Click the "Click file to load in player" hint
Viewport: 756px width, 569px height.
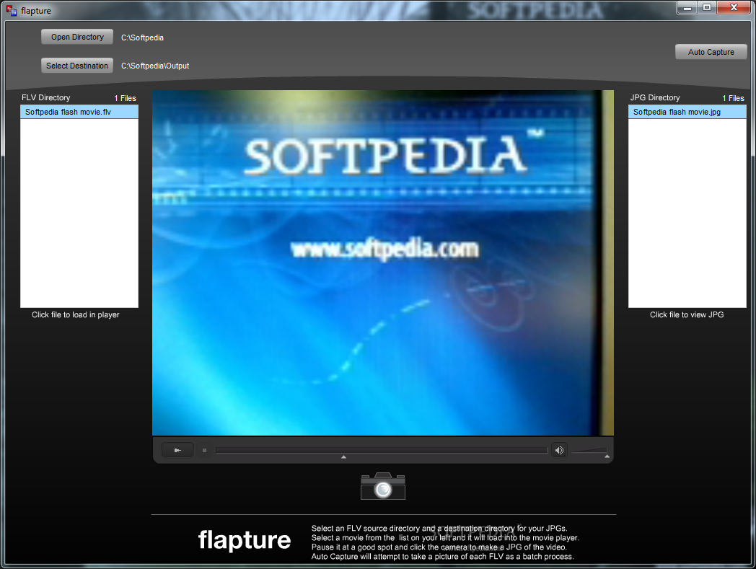(x=75, y=314)
